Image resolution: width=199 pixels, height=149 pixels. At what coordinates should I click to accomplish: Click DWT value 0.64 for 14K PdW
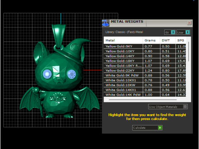coord(165,95)
